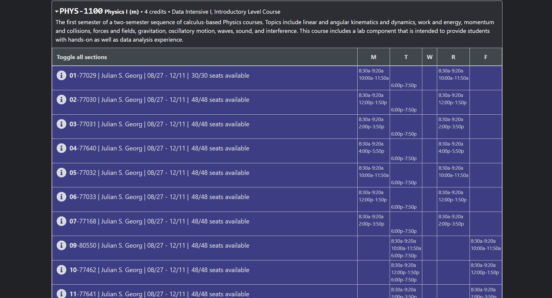This screenshot has height=298, width=552.
Task: Click the R column header
Action: (453, 57)
